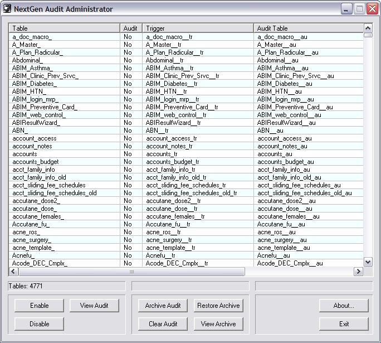
Task: Select the accutane_dose_ row
Action: (x=186, y=209)
